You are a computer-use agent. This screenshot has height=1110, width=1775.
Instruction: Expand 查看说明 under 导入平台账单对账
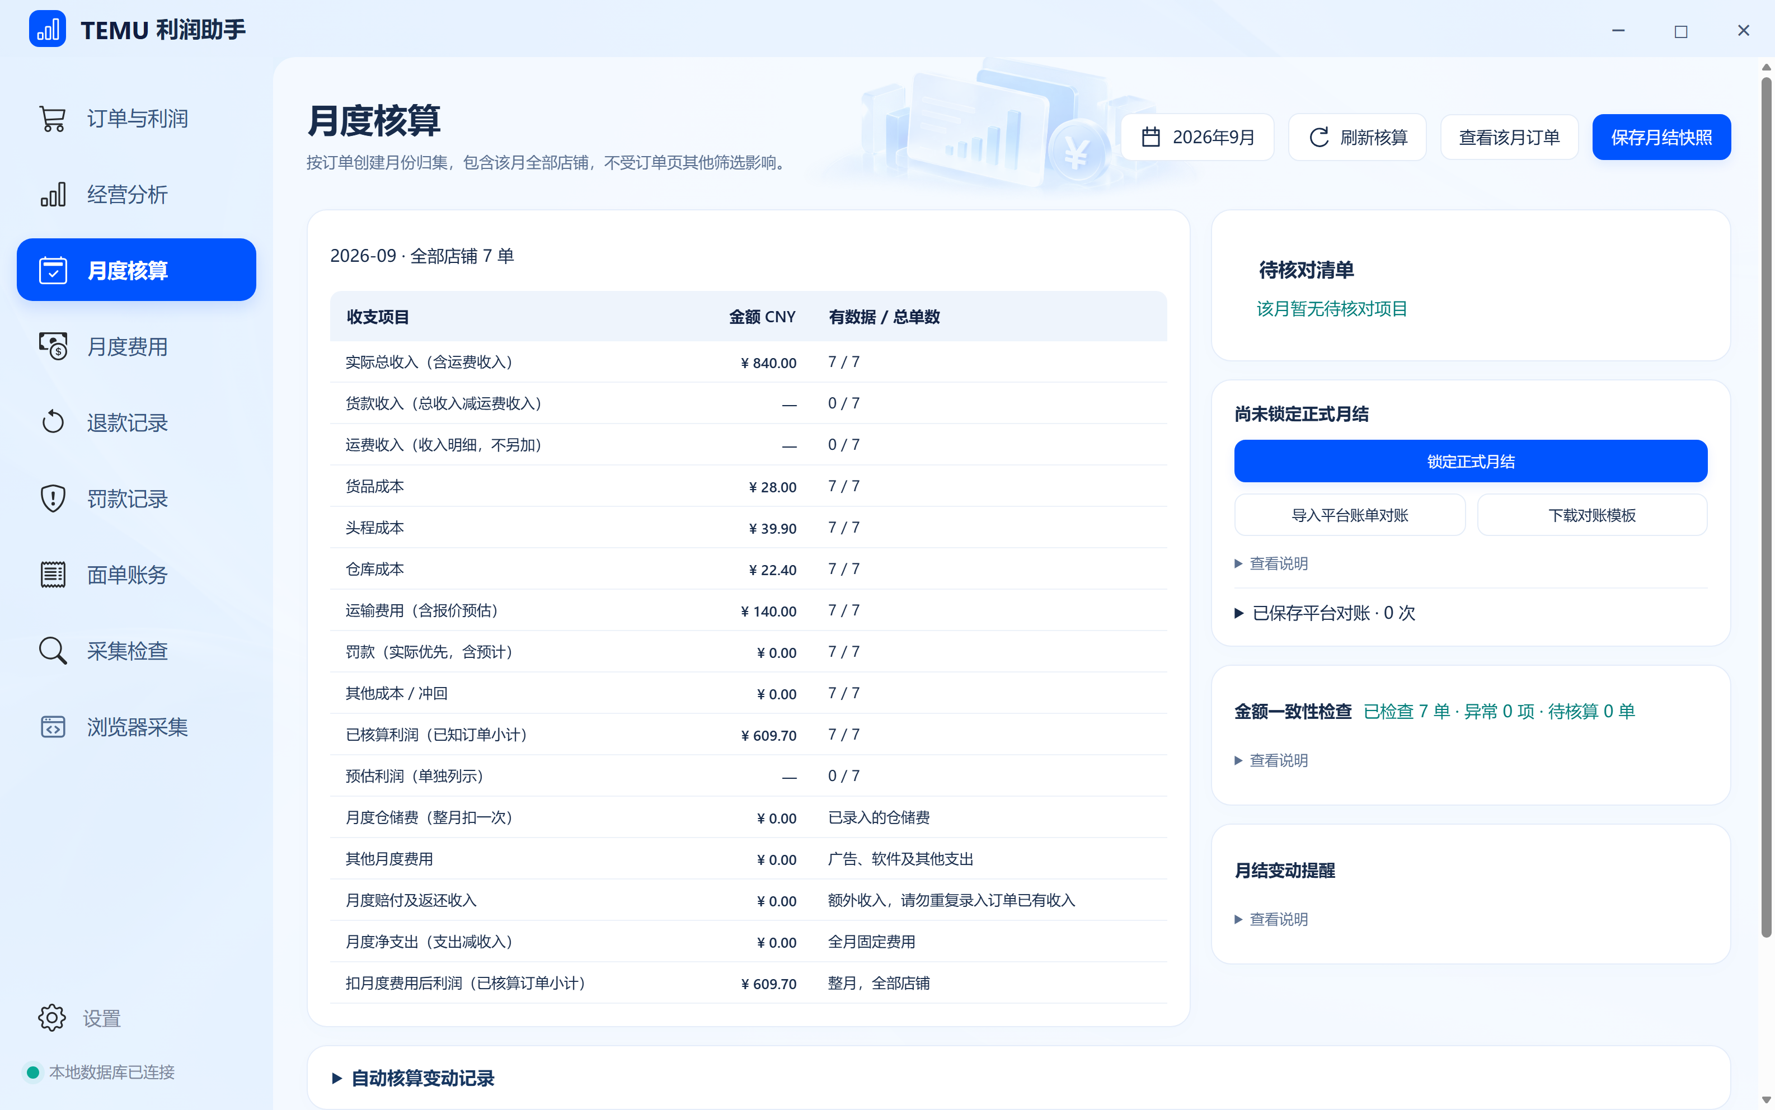pyautogui.click(x=1271, y=564)
